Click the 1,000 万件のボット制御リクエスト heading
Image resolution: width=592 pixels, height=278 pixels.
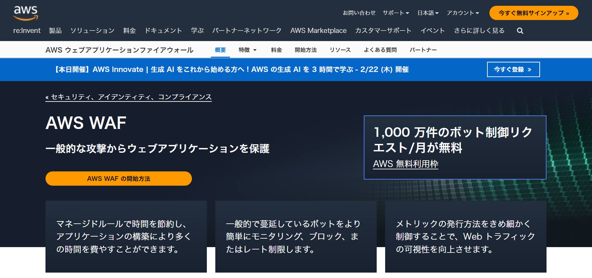453,140
